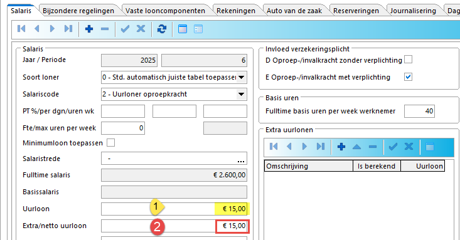460x240 pixels.
Task: Refresh the salary data
Action: pyautogui.click(x=162, y=29)
